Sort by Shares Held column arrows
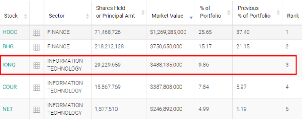304x119 pixels. 143,12
